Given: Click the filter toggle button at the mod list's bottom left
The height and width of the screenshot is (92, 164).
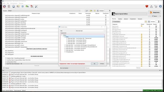Looking at the screenshot, I should [x=4, y=68].
